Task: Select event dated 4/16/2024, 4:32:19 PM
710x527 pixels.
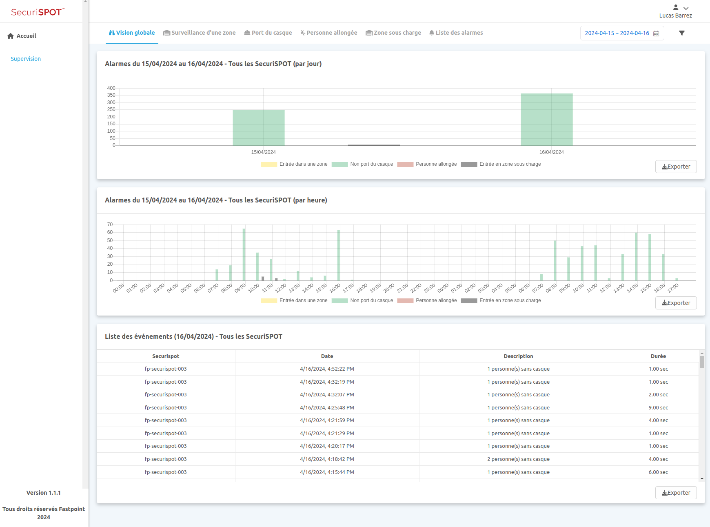Action: (x=397, y=382)
